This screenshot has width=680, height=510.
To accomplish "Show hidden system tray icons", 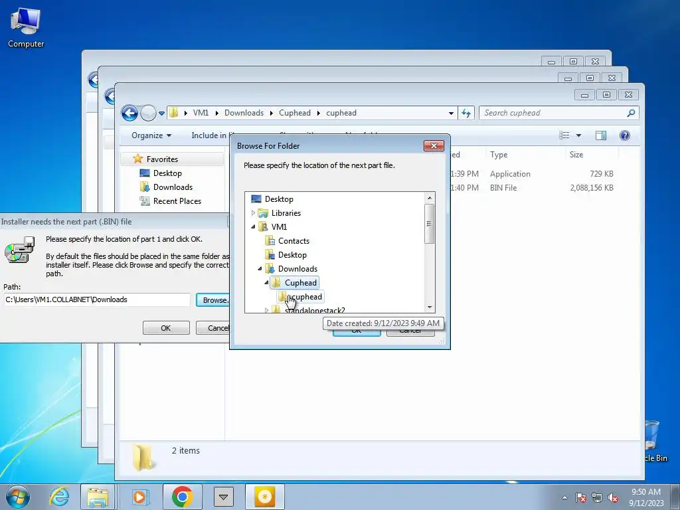I will click(x=564, y=497).
